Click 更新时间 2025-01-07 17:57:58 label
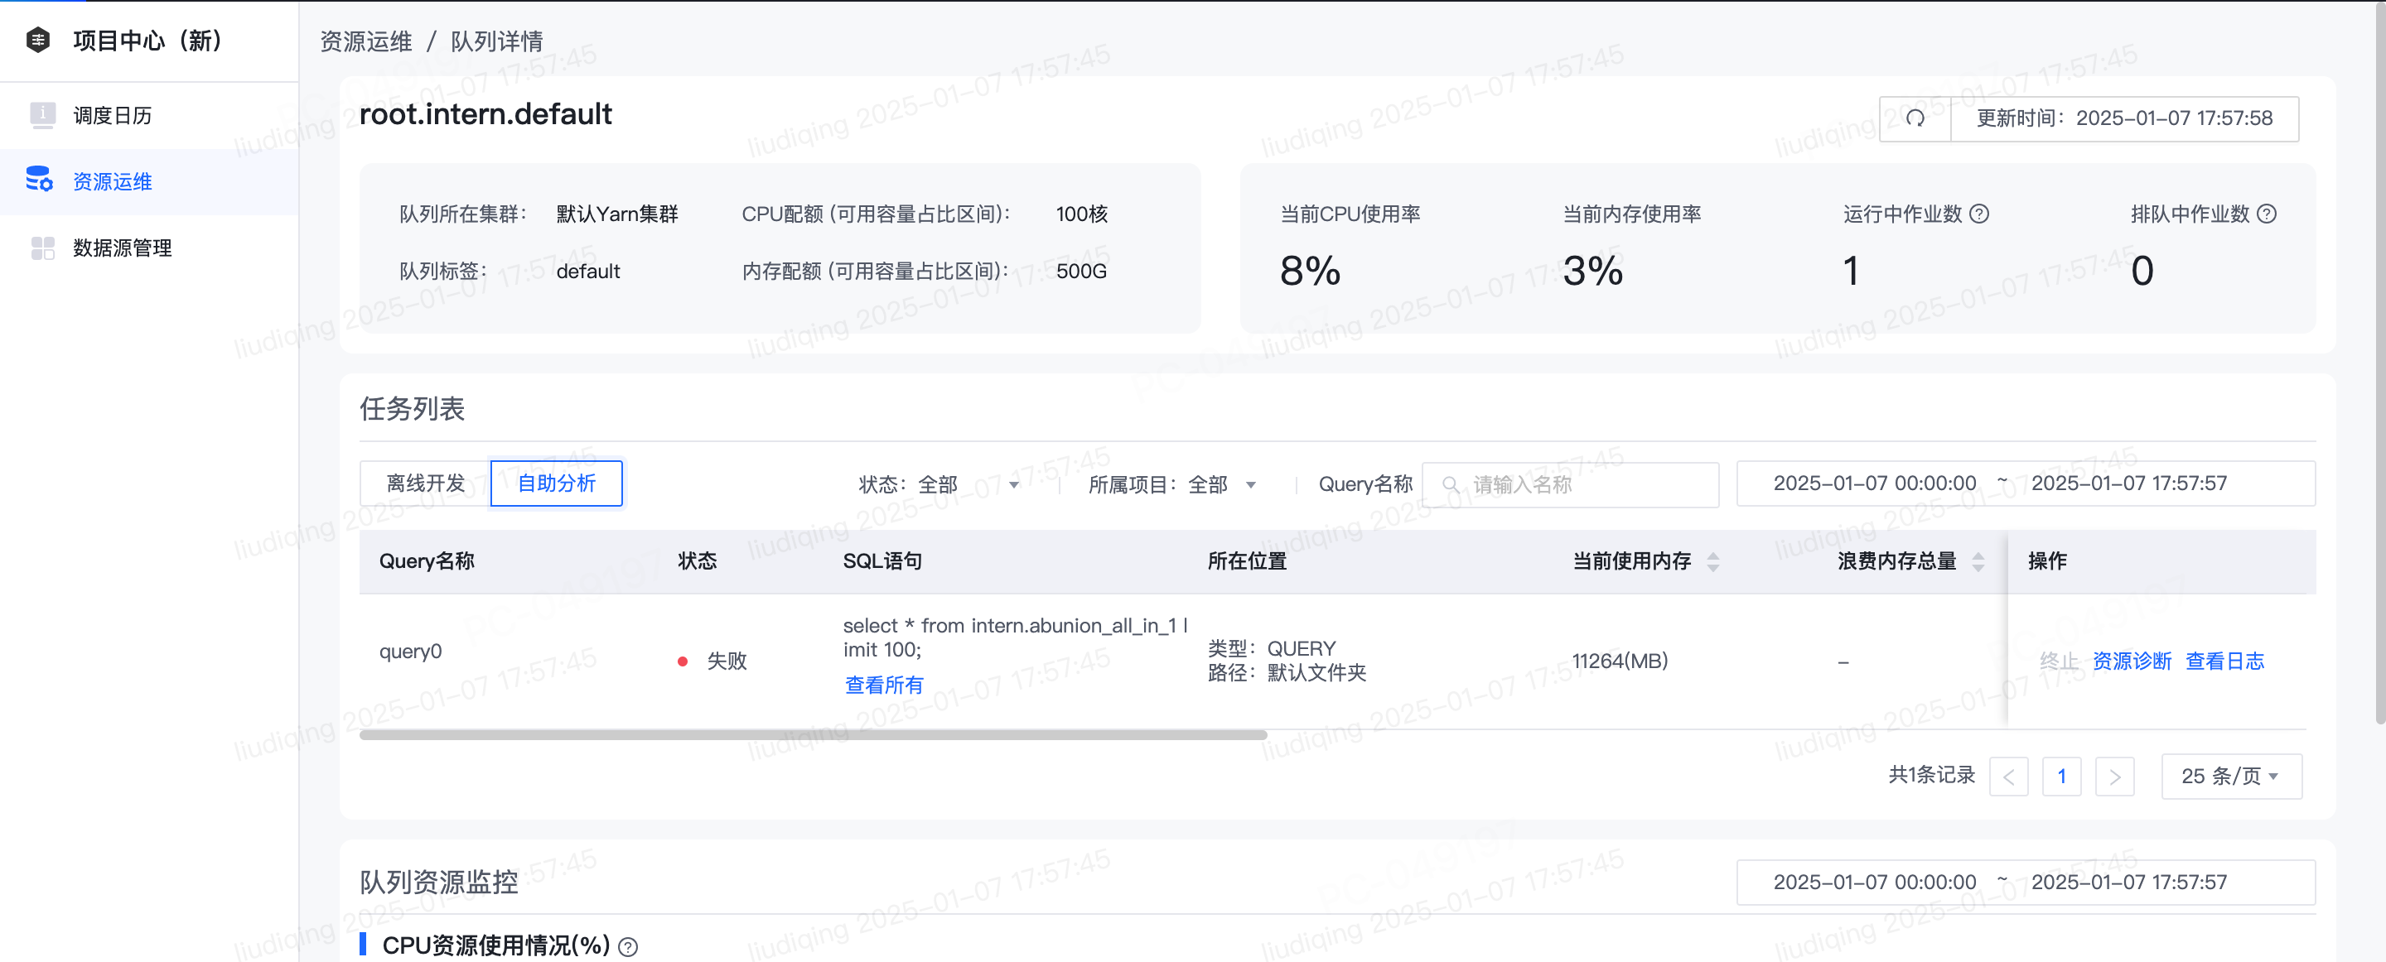This screenshot has height=962, width=2386. pos(2124,118)
